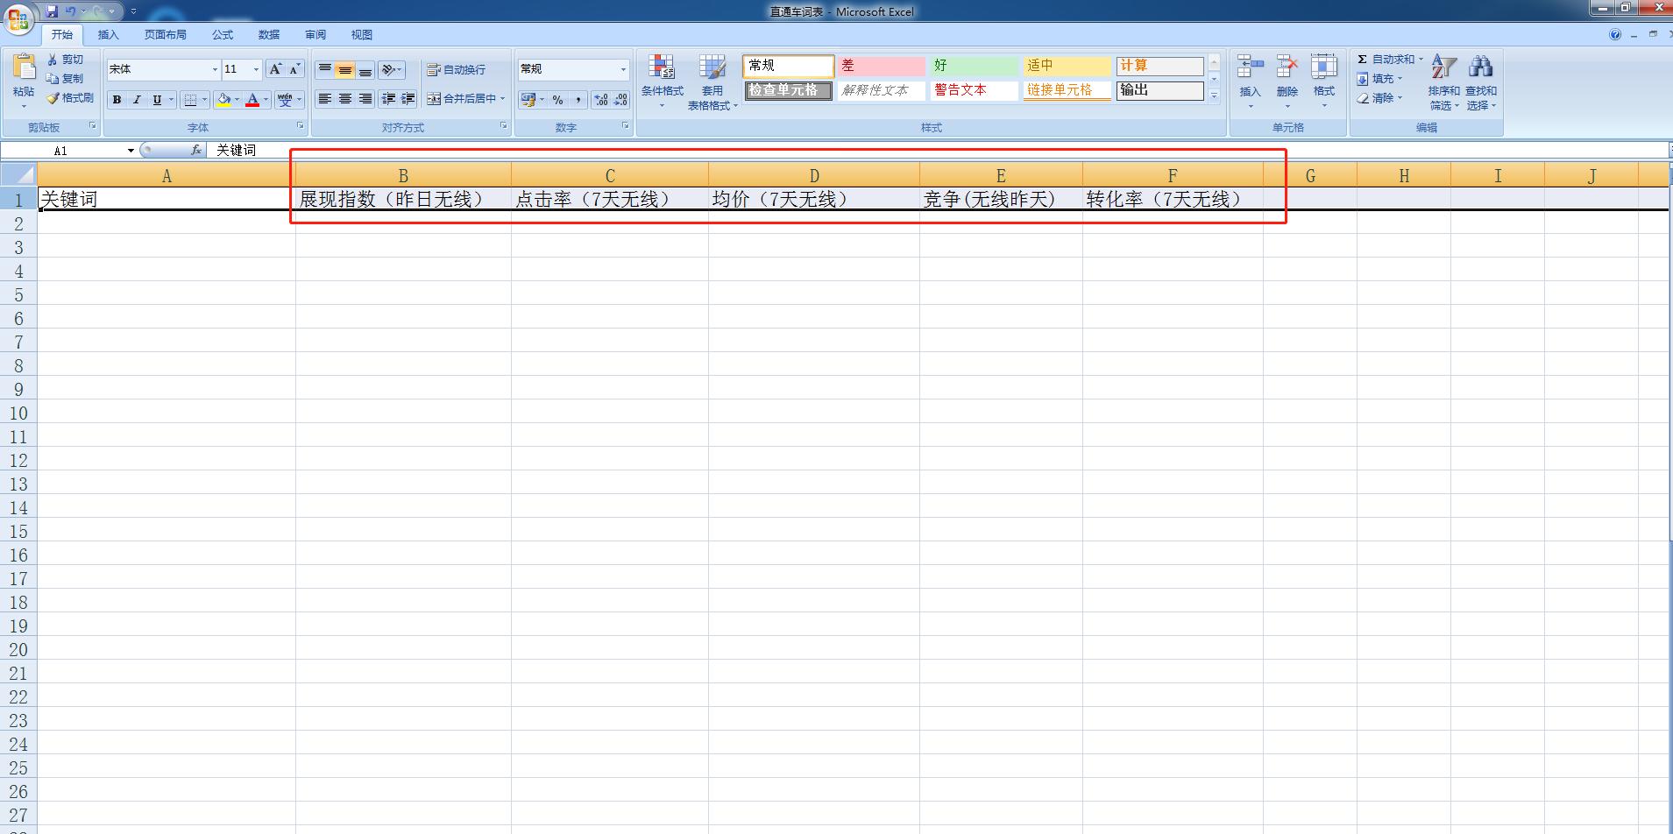Click the Increase Font Size button
Image resolution: width=1673 pixels, height=834 pixels.
tap(275, 69)
